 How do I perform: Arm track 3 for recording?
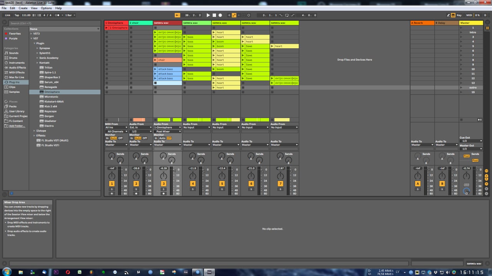tap(163, 194)
